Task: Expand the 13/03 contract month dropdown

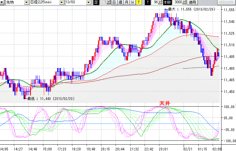Action: [x=88, y=2]
